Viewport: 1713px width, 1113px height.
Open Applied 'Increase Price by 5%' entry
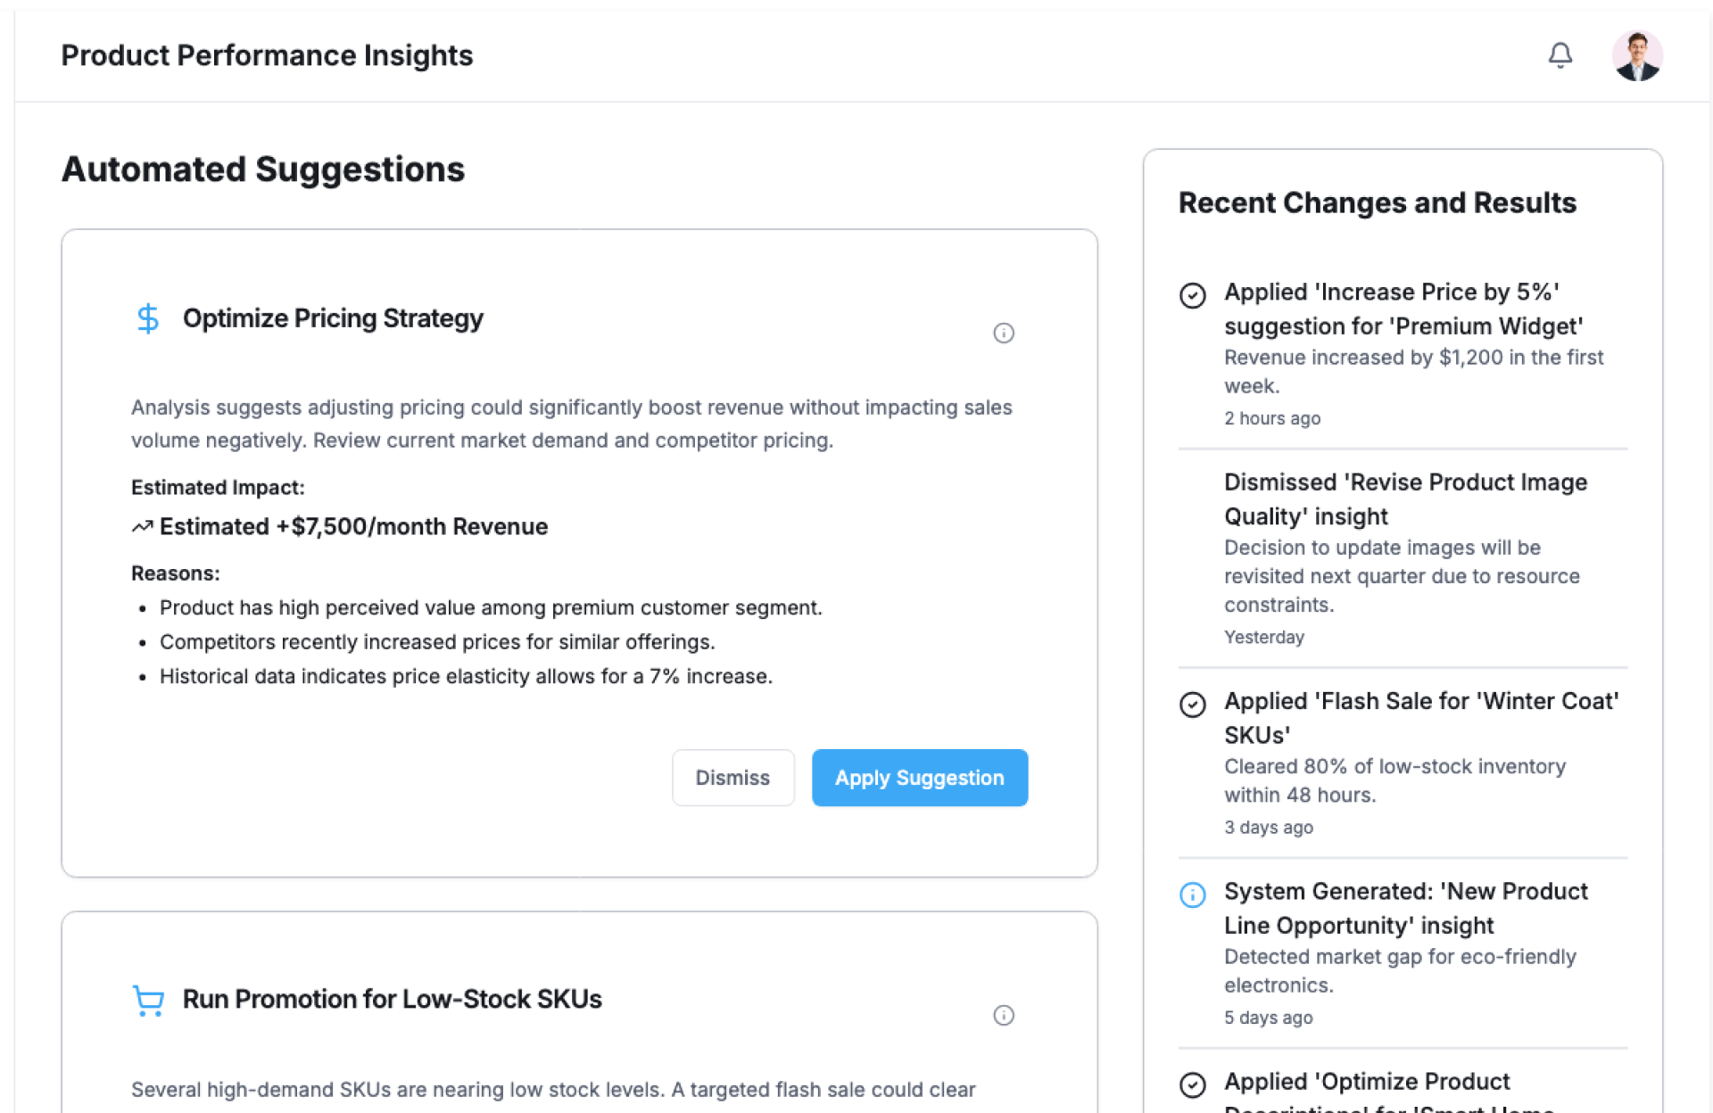point(1403,309)
